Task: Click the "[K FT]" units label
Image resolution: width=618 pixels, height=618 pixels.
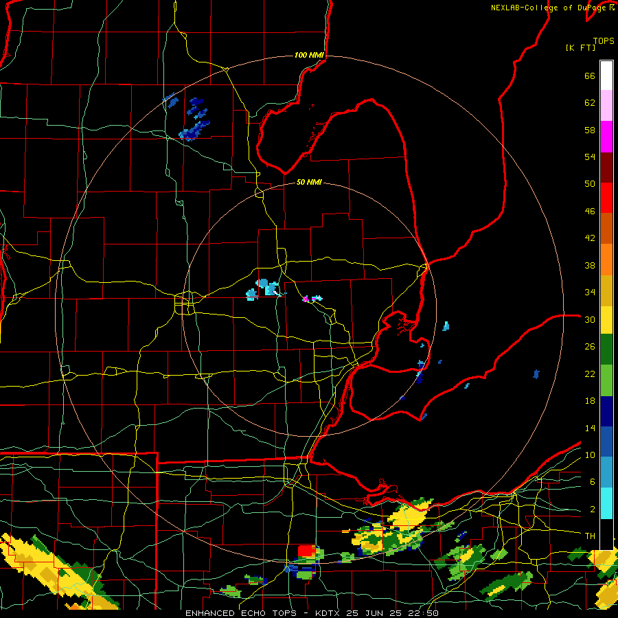Action: pos(580,47)
